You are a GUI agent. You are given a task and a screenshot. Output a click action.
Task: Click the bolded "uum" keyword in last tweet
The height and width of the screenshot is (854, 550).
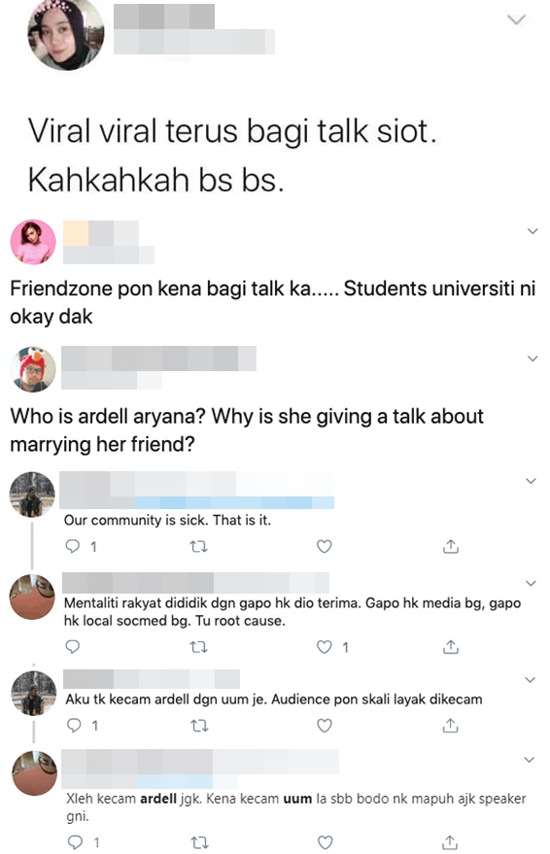click(x=298, y=799)
